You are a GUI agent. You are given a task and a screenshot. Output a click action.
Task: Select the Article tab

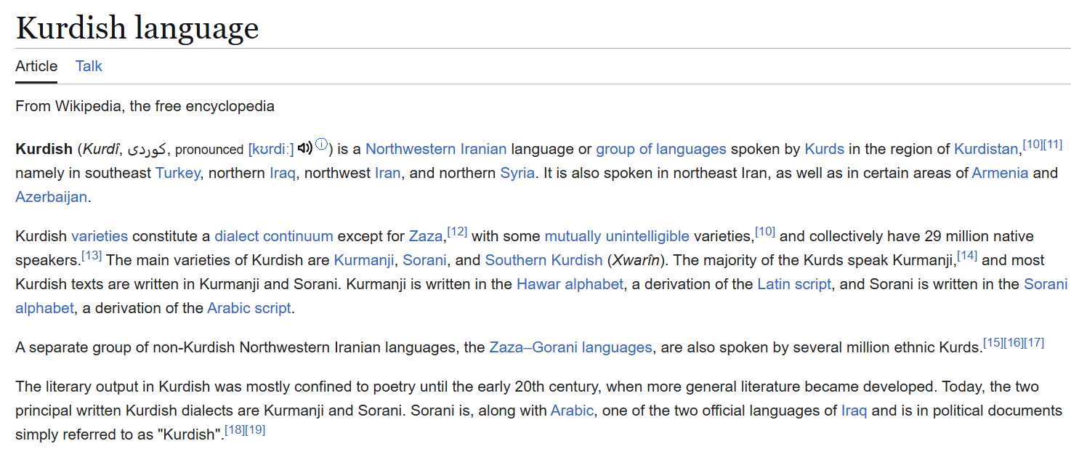pyautogui.click(x=36, y=66)
